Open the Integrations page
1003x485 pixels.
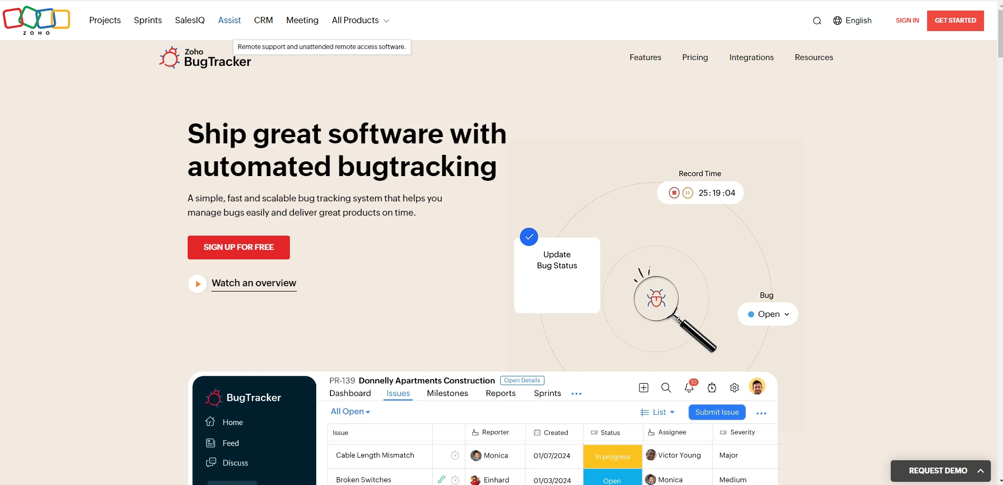coord(752,57)
